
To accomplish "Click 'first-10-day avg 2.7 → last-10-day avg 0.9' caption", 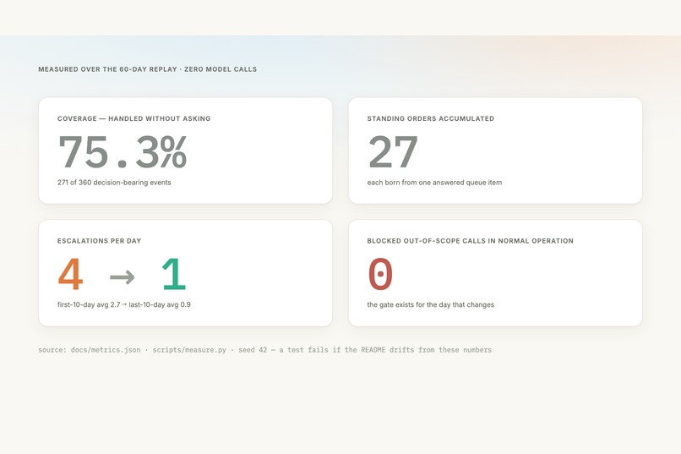I will coord(123,304).
